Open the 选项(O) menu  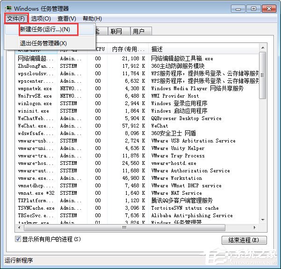[x=41, y=18]
